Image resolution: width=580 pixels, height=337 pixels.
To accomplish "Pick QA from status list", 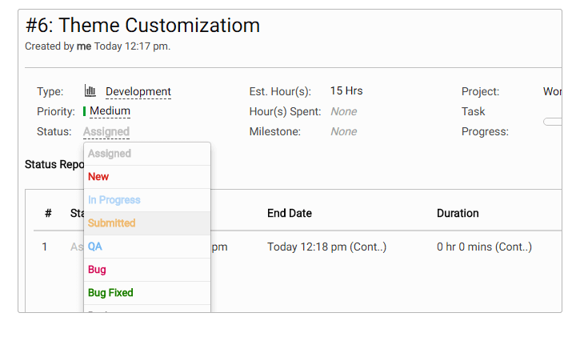I will [147, 247].
